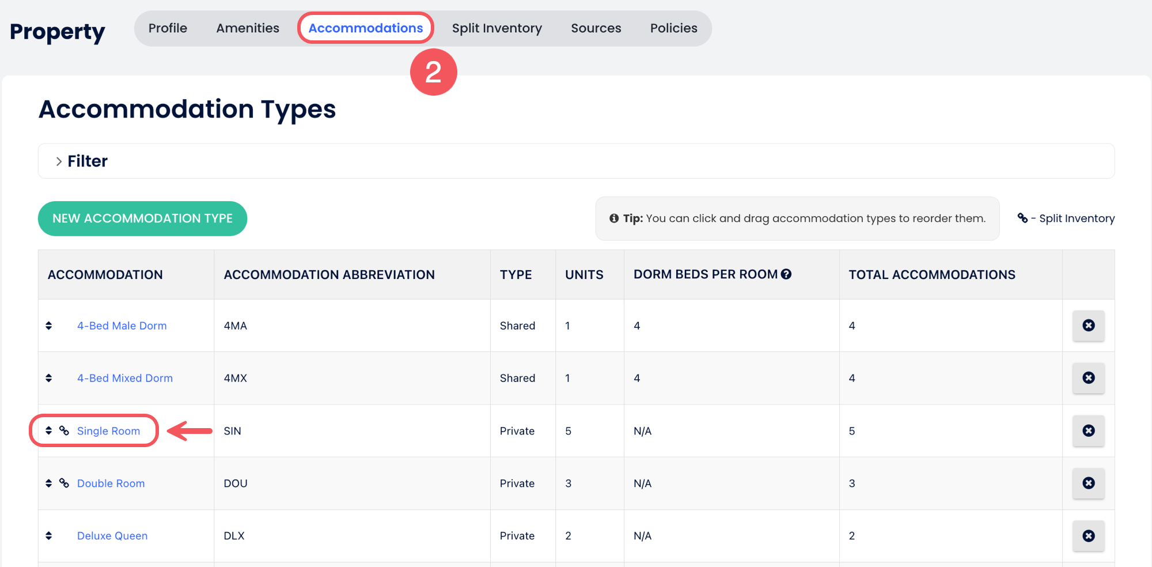Open the Profile tab
The height and width of the screenshot is (567, 1152).
[x=168, y=28]
